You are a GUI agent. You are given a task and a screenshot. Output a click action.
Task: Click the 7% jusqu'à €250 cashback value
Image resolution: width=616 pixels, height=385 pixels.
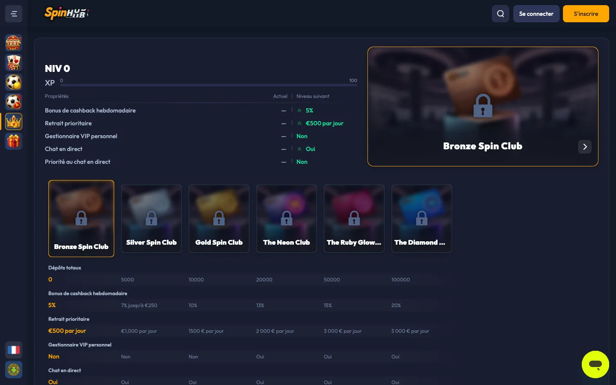(x=139, y=305)
